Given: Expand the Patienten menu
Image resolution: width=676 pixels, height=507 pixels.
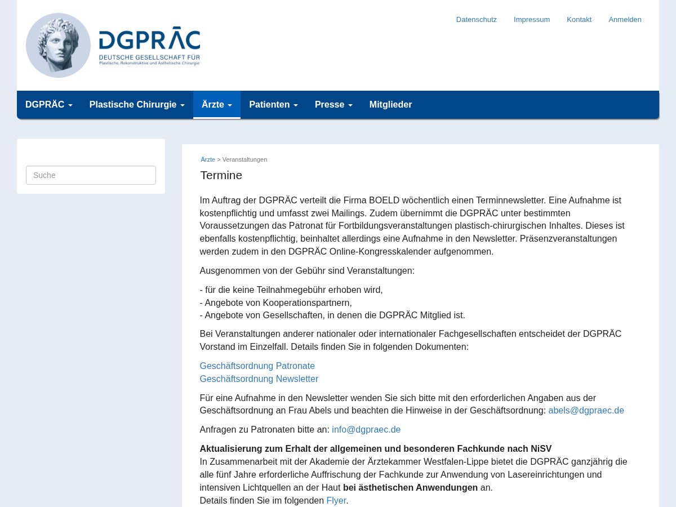Looking at the screenshot, I should point(273,105).
